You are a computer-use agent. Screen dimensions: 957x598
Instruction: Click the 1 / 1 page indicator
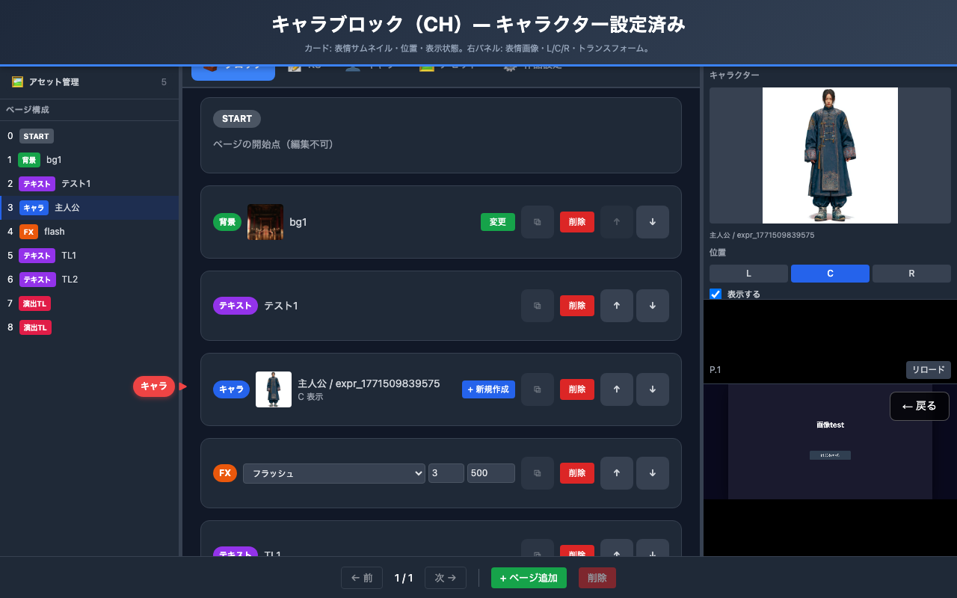pyautogui.click(x=404, y=578)
